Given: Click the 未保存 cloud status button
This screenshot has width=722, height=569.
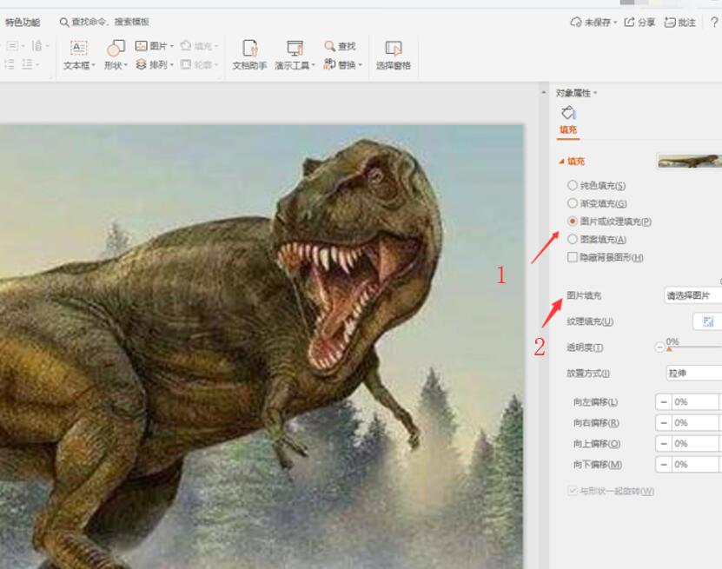Looking at the screenshot, I should [x=593, y=22].
